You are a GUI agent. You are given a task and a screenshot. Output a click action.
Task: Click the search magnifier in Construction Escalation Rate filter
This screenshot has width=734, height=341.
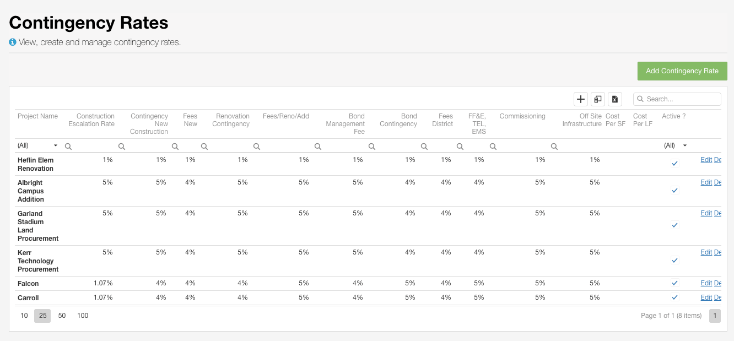(68, 145)
